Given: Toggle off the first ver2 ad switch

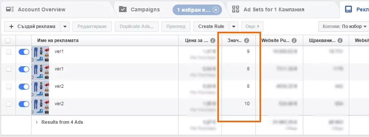Looking at the screenshot, I should coord(24,87).
